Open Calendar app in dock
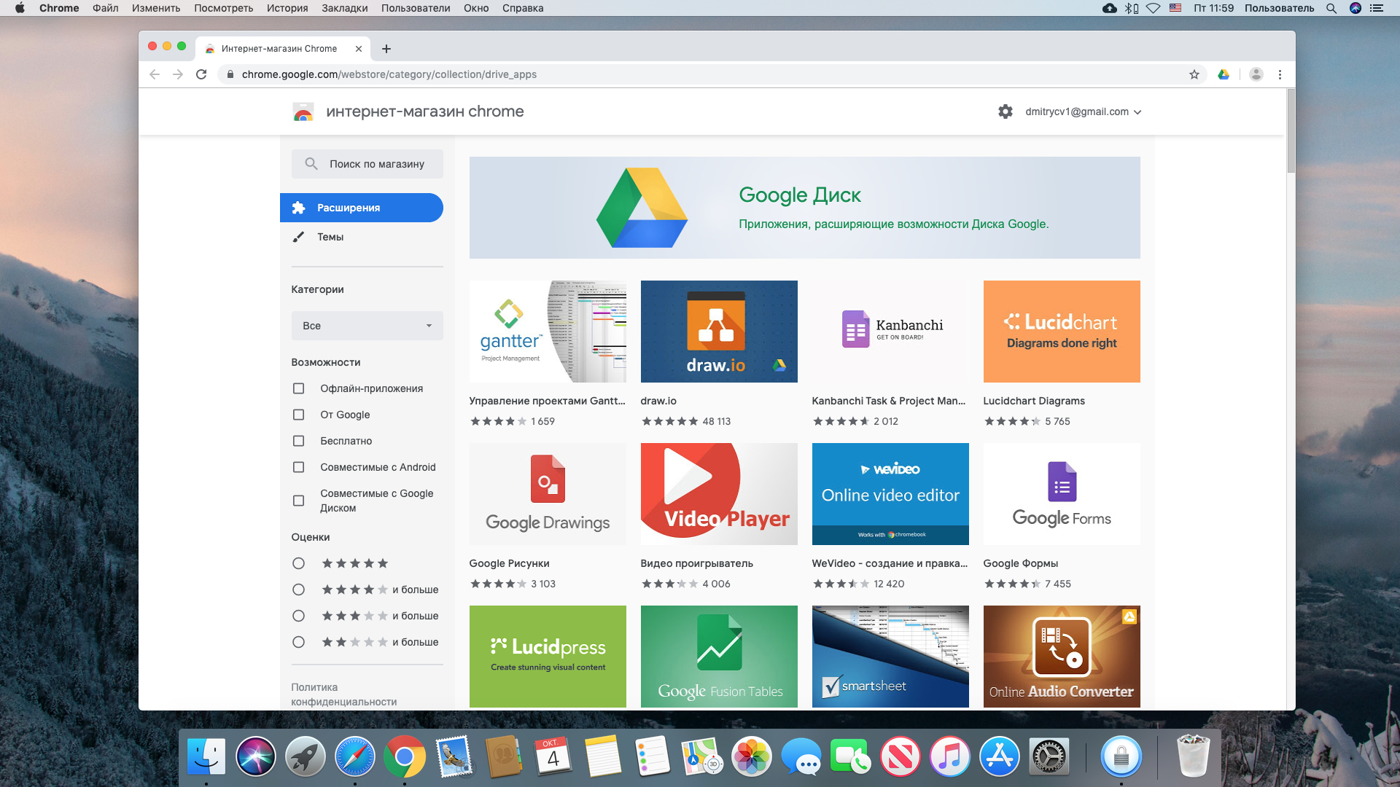 553,756
